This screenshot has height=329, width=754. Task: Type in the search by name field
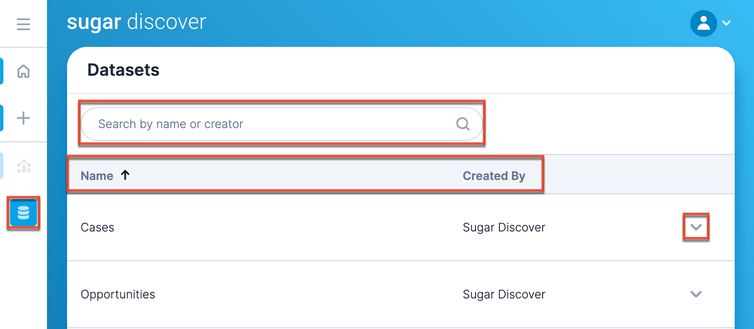tap(268, 124)
